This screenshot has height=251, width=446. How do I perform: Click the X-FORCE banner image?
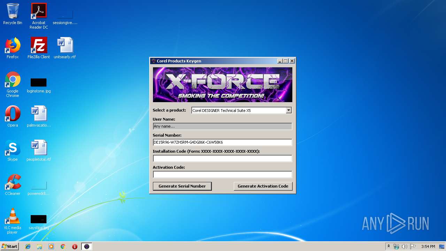[x=223, y=85]
